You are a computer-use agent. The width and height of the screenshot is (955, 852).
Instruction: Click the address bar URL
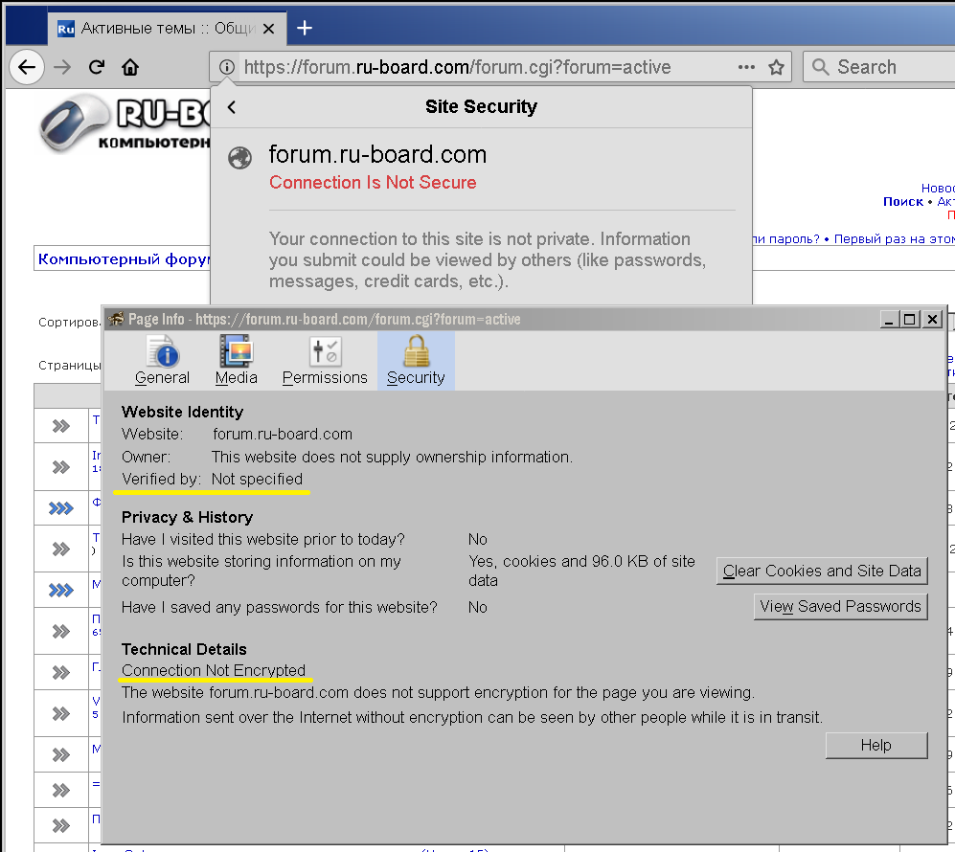click(458, 67)
